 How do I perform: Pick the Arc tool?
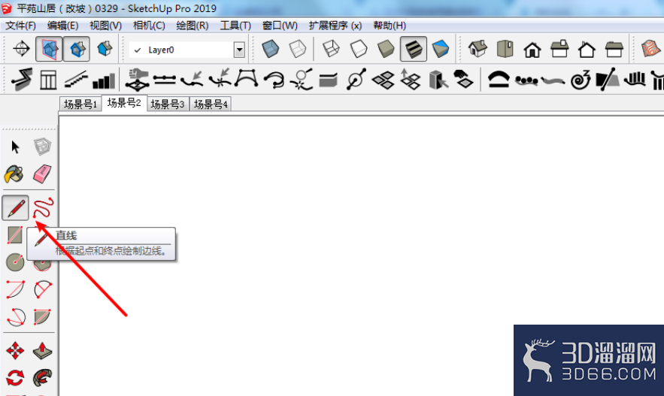15,289
